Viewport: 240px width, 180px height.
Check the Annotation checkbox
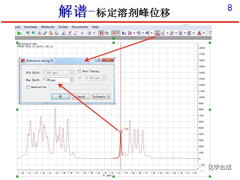pos(28,87)
